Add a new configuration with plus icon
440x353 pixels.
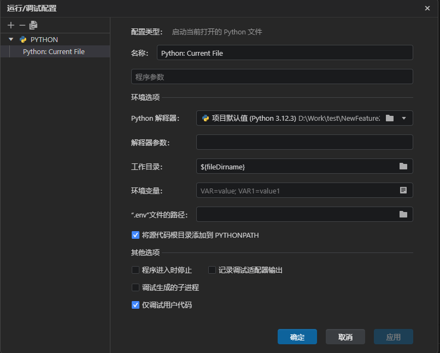tap(11, 25)
